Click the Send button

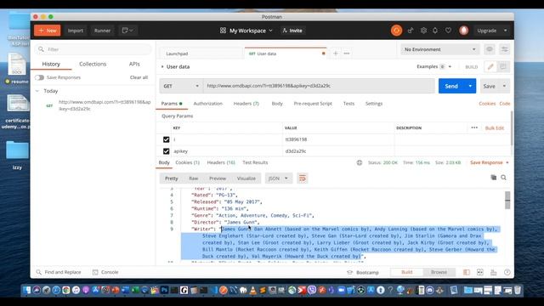[x=451, y=86]
